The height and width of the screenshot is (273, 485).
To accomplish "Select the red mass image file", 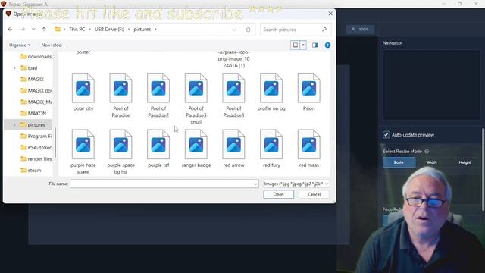I will (308, 149).
